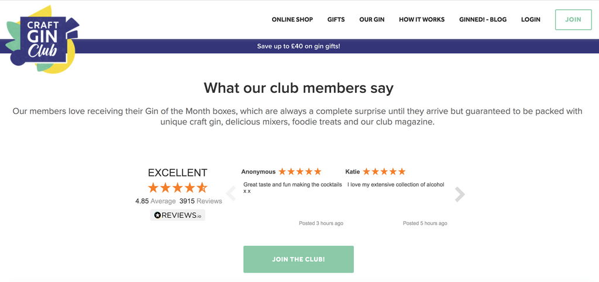
Task: Open the Our Gin page
Action: point(372,20)
